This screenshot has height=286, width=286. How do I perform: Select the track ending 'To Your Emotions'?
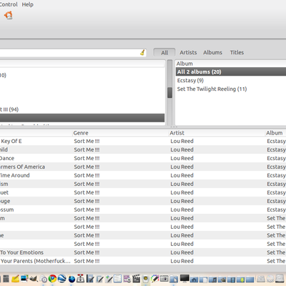21,252
